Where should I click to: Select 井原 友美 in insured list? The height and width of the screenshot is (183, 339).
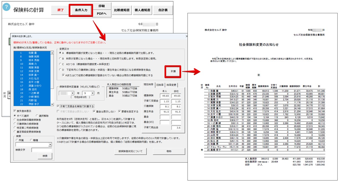coord(32,71)
